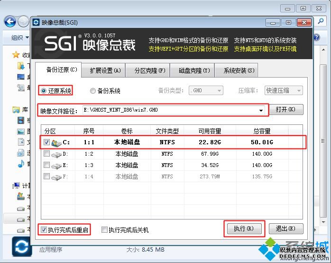Expand the 映像文件路径 dropdown arrow
Screen dimensions: 331x263
click(x=261, y=110)
